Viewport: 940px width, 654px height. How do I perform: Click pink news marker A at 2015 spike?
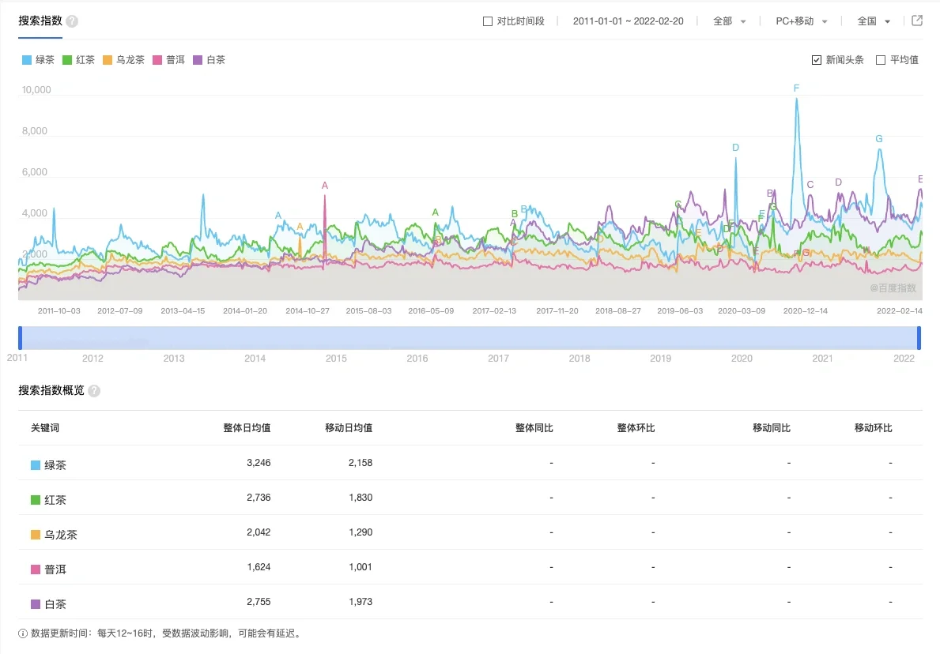(x=325, y=186)
